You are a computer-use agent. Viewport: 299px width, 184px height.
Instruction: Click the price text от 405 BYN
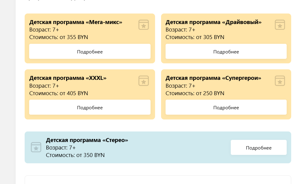(x=74, y=93)
